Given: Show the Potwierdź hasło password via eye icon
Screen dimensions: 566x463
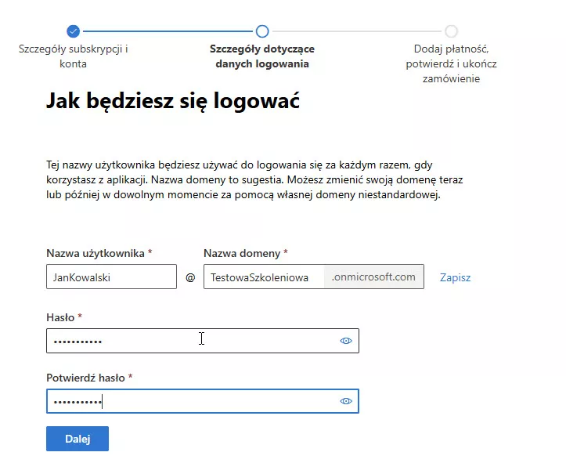Looking at the screenshot, I should (x=346, y=401).
